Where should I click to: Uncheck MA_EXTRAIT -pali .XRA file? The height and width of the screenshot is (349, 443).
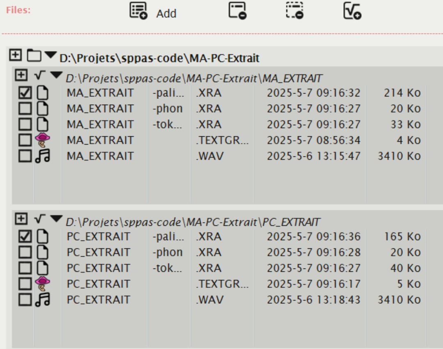[x=25, y=93]
